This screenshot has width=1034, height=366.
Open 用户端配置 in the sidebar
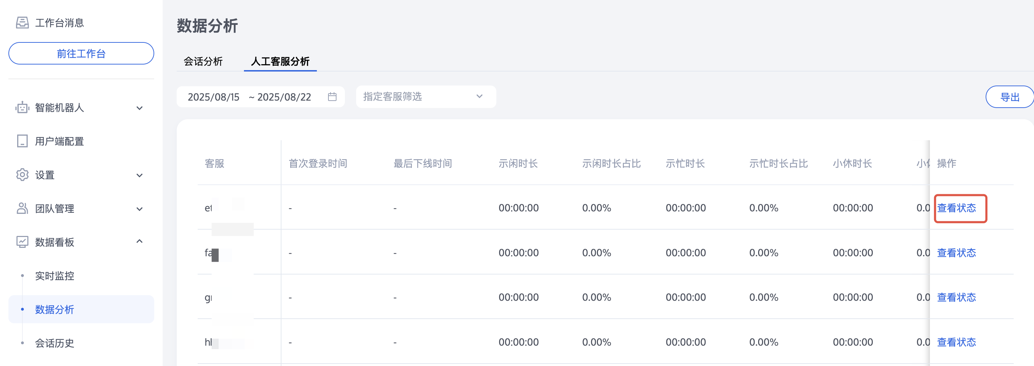click(59, 141)
